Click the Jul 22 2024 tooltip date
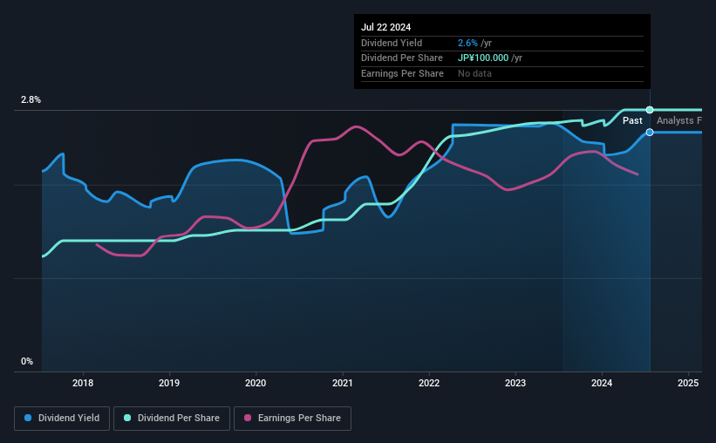This screenshot has height=443, width=716. pyautogui.click(x=385, y=27)
